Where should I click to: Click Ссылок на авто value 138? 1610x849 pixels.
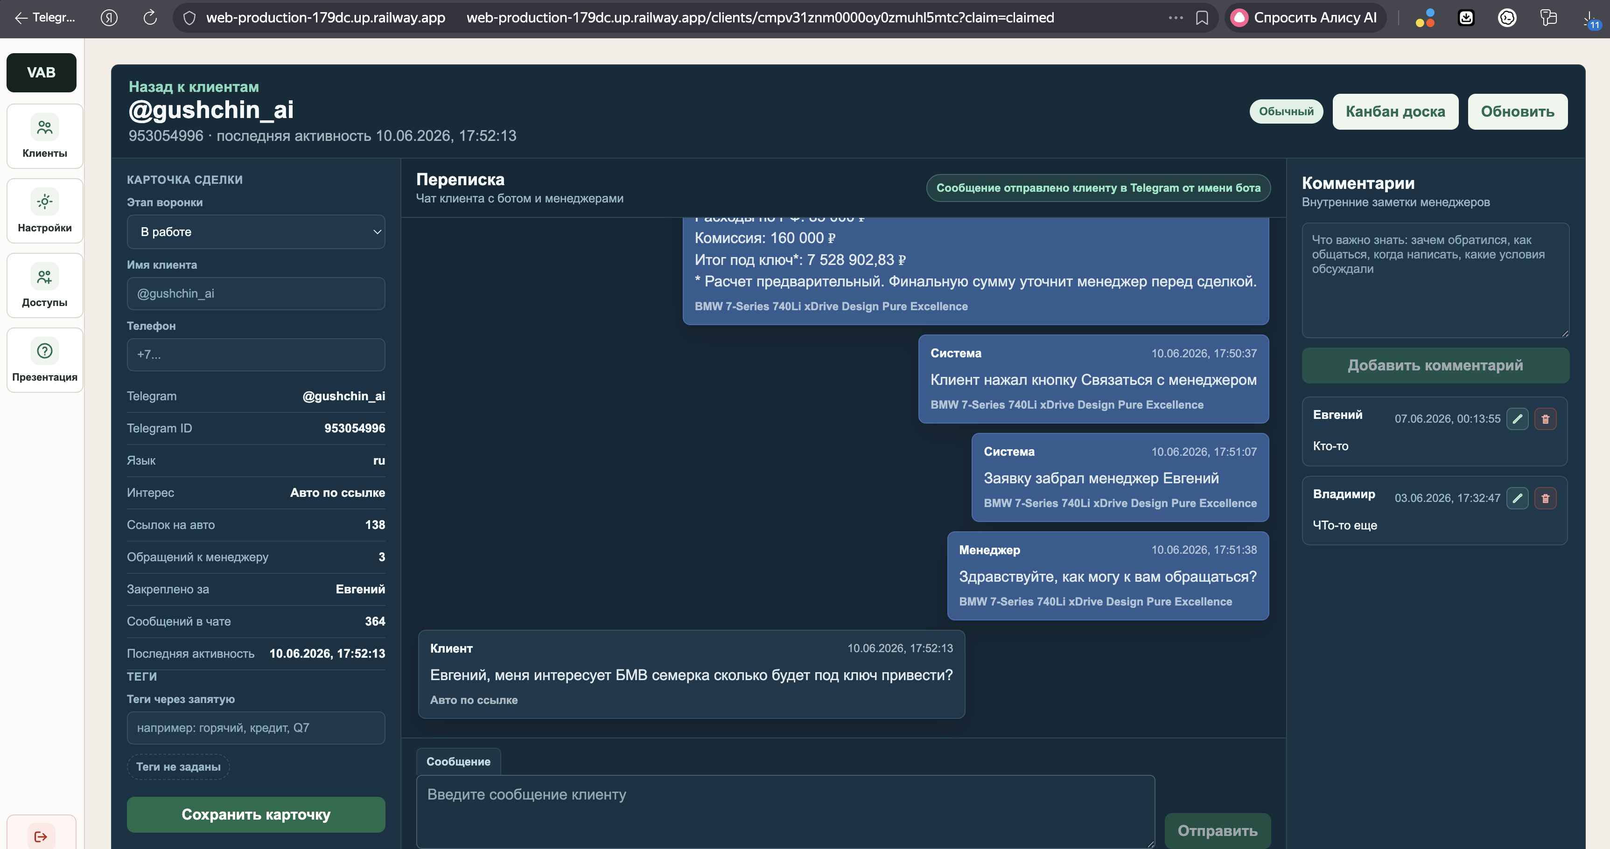coord(375,525)
